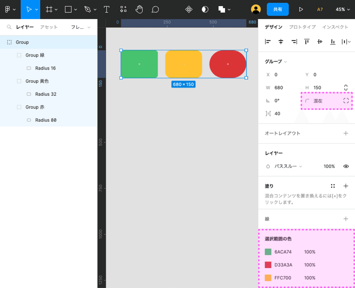Open the user avatar menu

(256, 9)
